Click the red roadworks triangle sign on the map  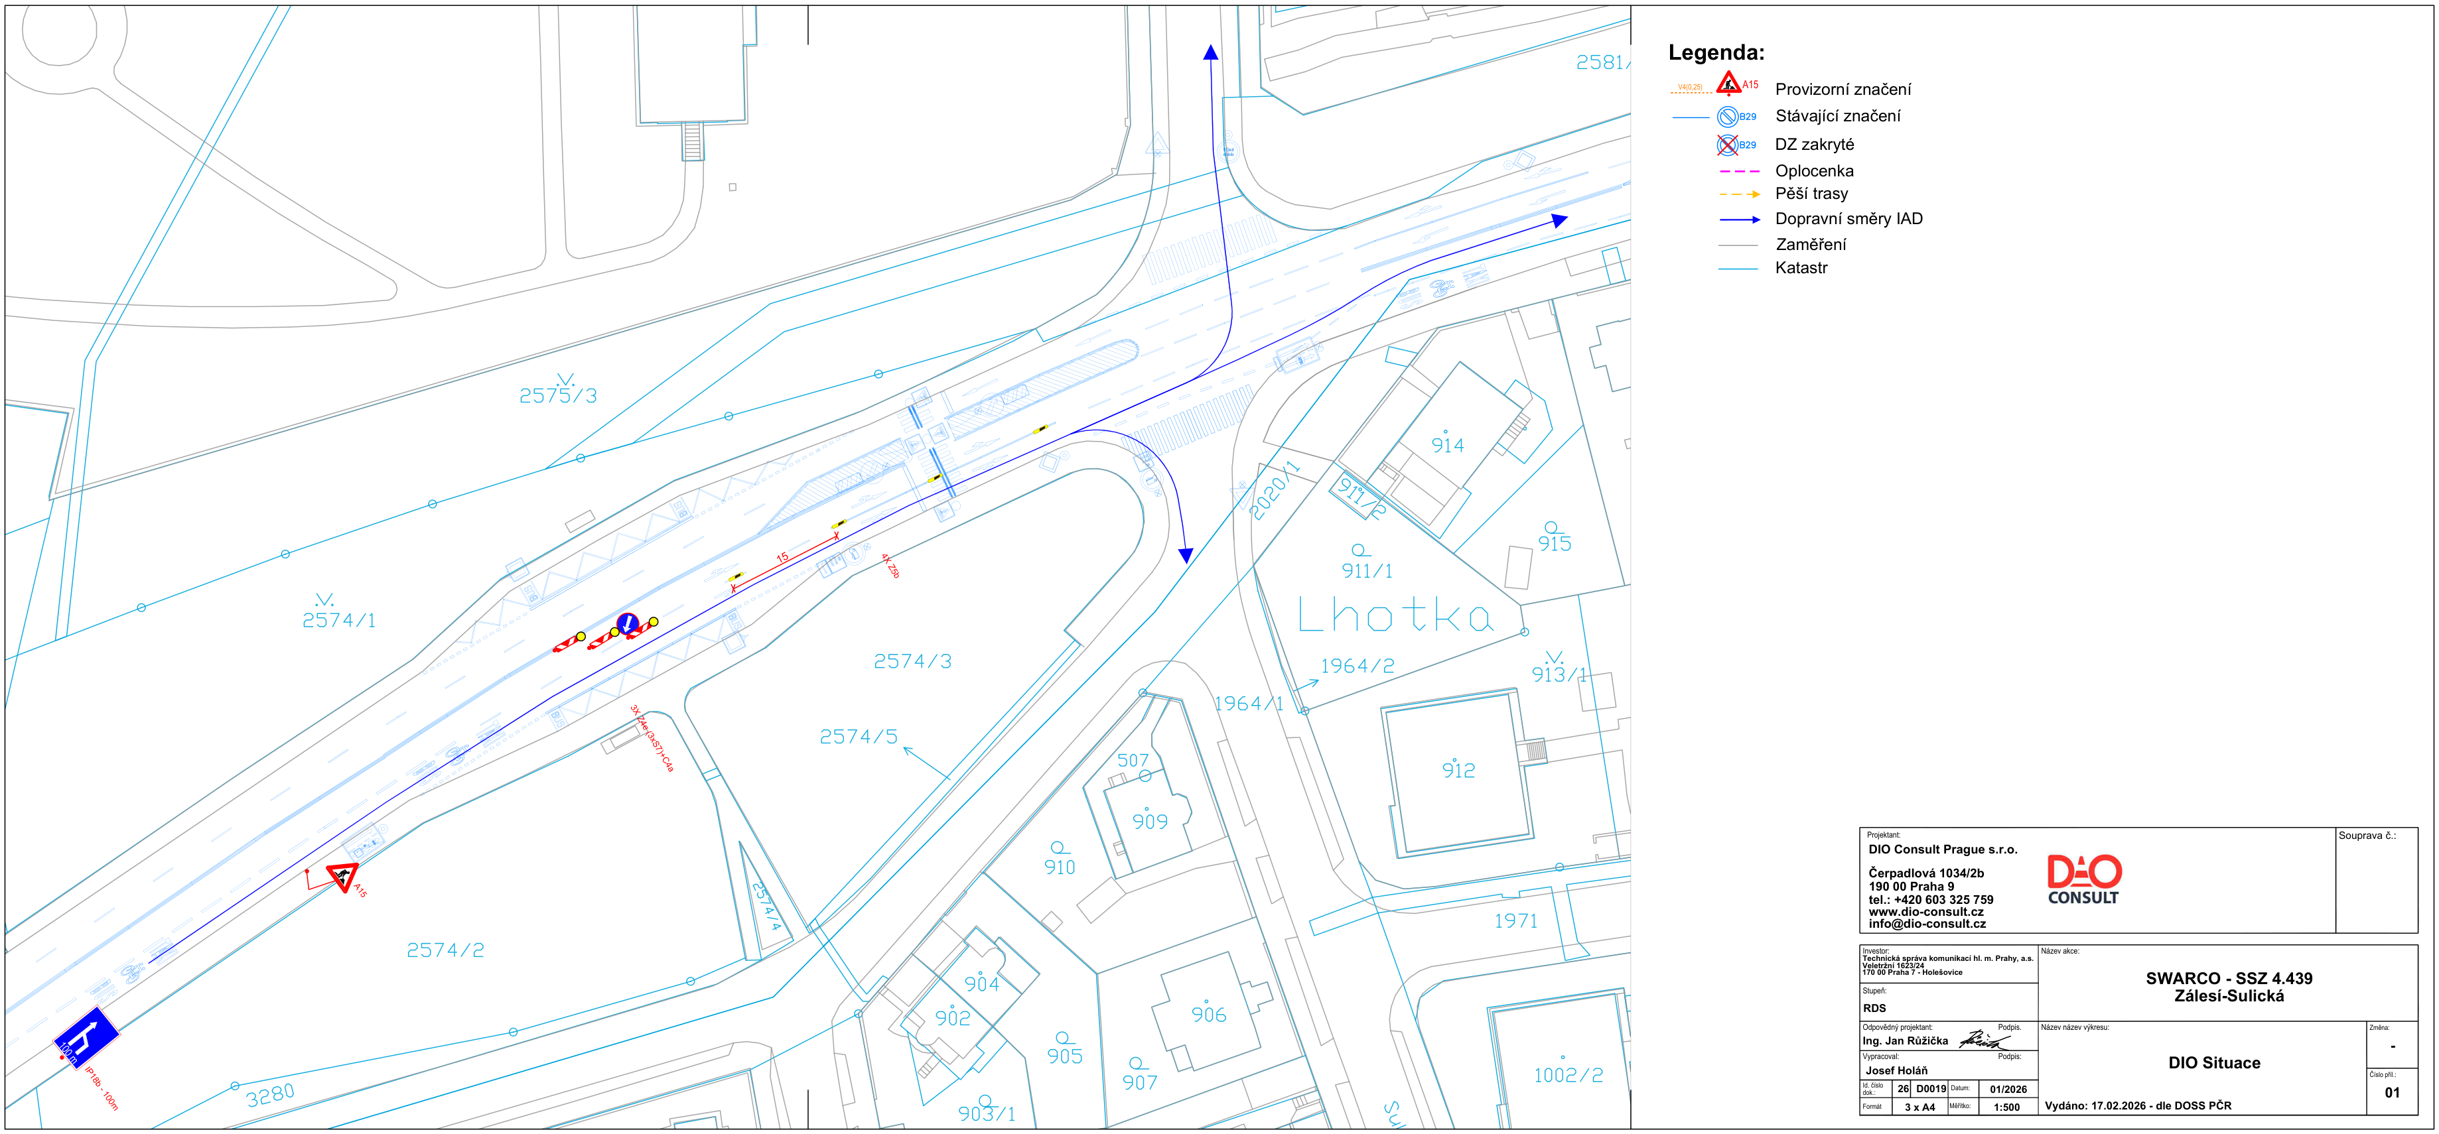342,875
